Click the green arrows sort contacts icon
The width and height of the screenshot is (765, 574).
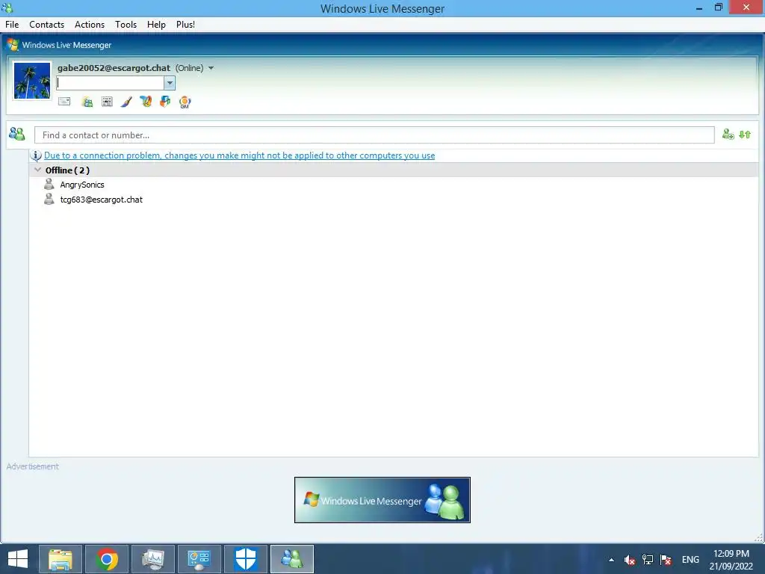pos(745,135)
